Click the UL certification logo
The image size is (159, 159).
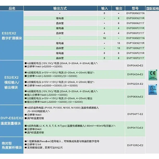point(152,89)
